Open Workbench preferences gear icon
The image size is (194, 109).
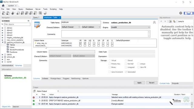point(181,13)
